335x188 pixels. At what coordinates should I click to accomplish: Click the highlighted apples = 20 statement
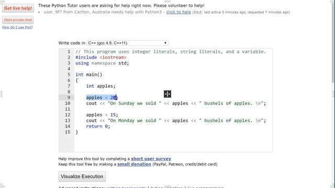[102, 98]
